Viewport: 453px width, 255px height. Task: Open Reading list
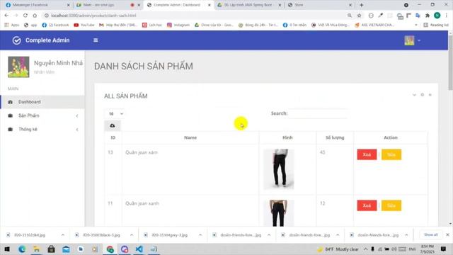tap(436, 25)
